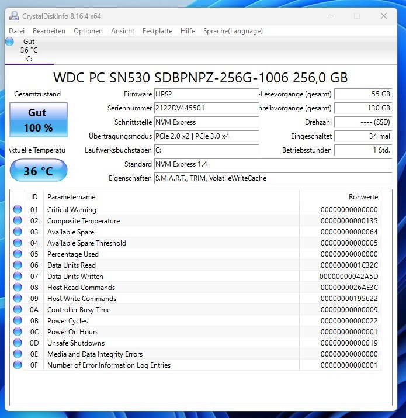
Task: Click the status orb for Media and Data Integrity Errors
Action: tap(18, 354)
